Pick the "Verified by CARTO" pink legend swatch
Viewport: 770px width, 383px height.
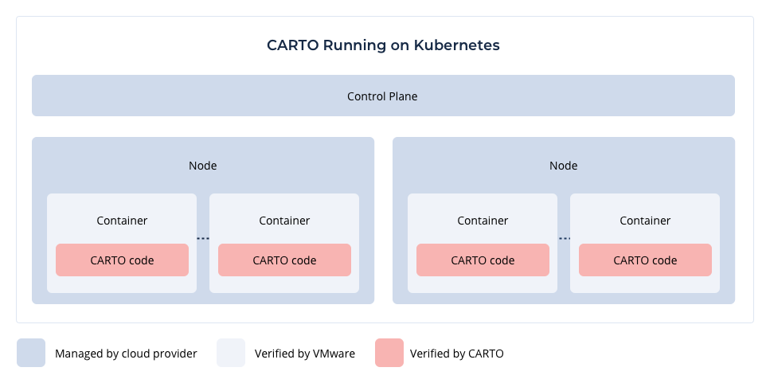[x=389, y=353]
